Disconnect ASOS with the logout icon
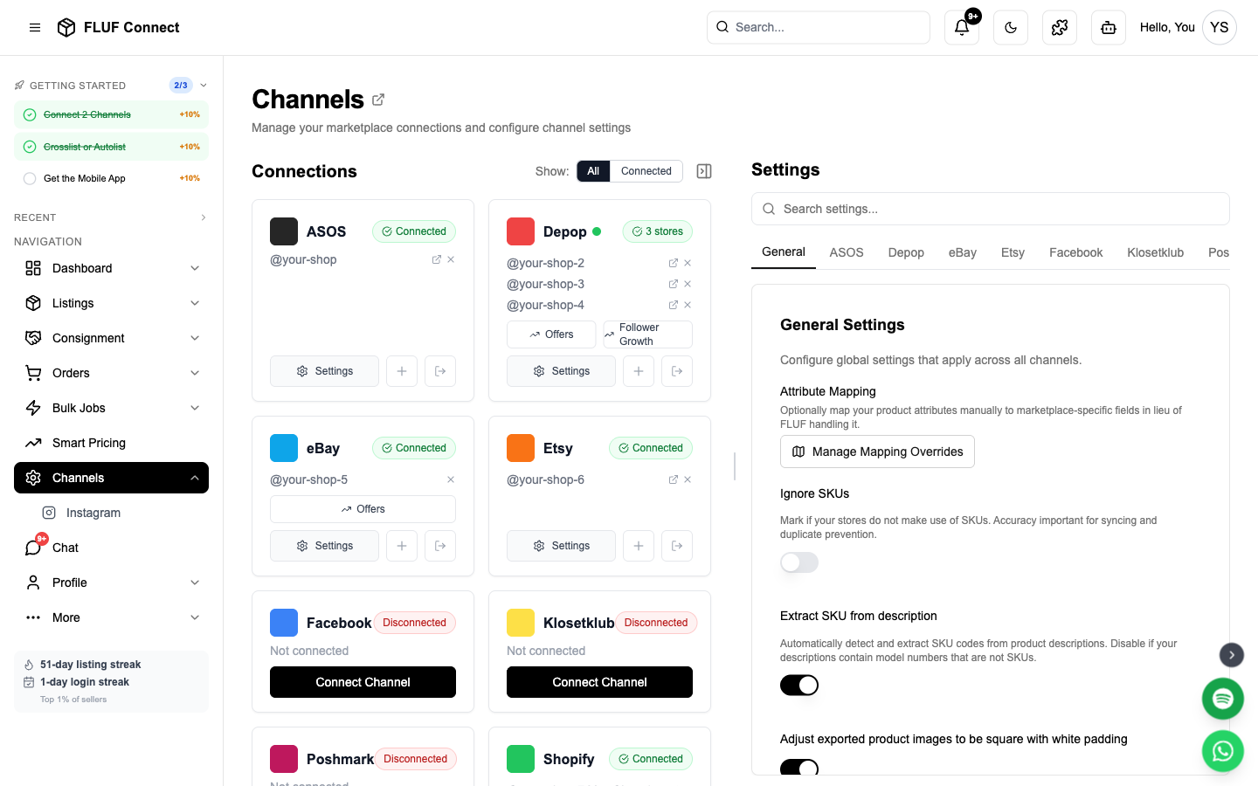Screen dimensions: 1258x786 point(440,371)
